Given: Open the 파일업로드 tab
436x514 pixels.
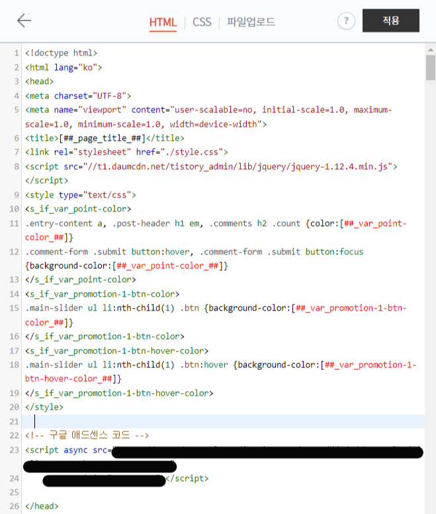Looking at the screenshot, I should (x=251, y=22).
